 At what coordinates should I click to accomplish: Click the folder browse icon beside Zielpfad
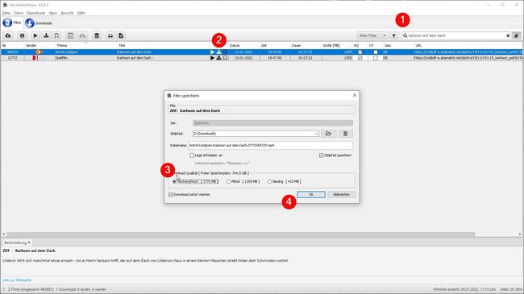[x=328, y=134]
